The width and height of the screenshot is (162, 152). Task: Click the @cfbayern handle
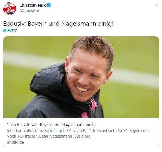(x=29, y=11)
